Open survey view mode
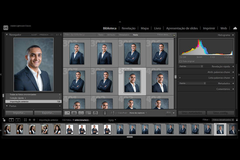The width and height of the screenshot is (240, 160). point(88,113)
